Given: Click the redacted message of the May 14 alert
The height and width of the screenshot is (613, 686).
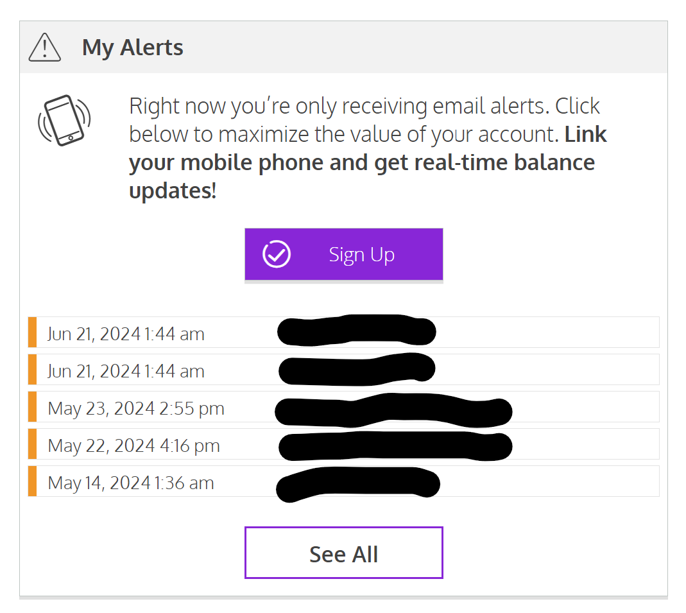Looking at the screenshot, I should pos(357,484).
